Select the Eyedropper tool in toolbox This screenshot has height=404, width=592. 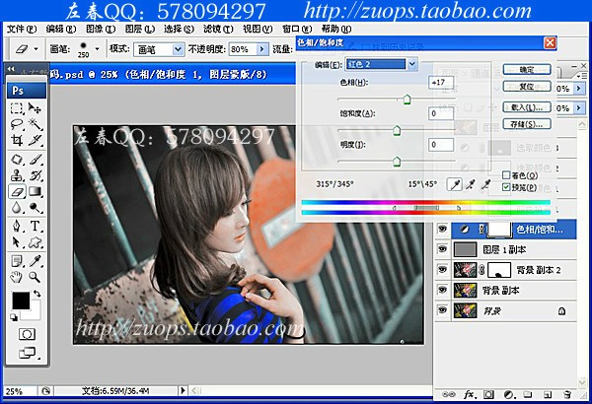click(x=36, y=261)
